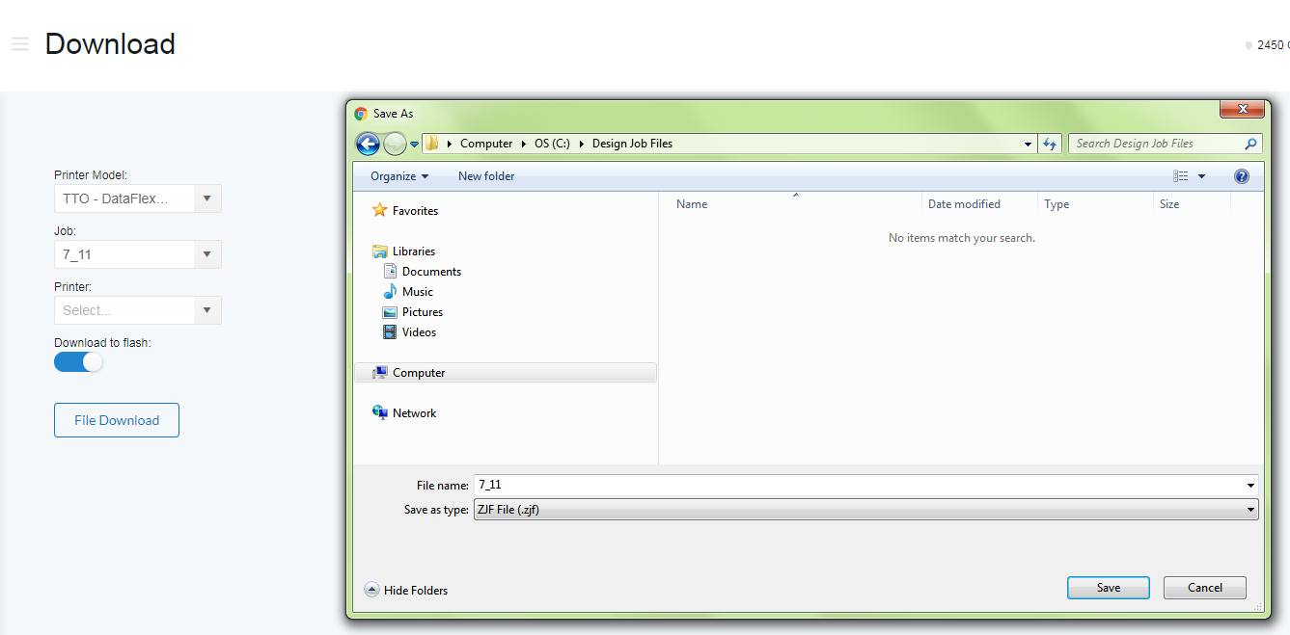Viewport: 1290px width, 635px height.
Task: Click New folder in the toolbar
Action: (x=486, y=176)
